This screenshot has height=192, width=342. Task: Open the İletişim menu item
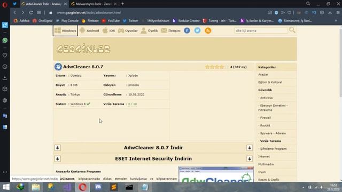point(171,31)
